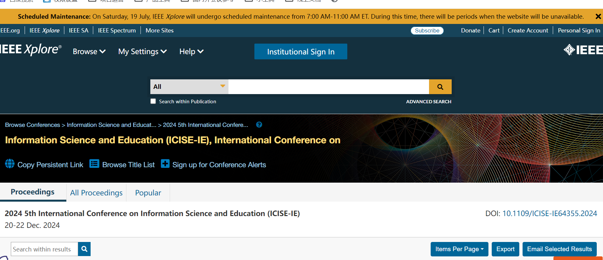Click the orange search magnifier button
This screenshot has width=603, height=260.
point(440,87)
